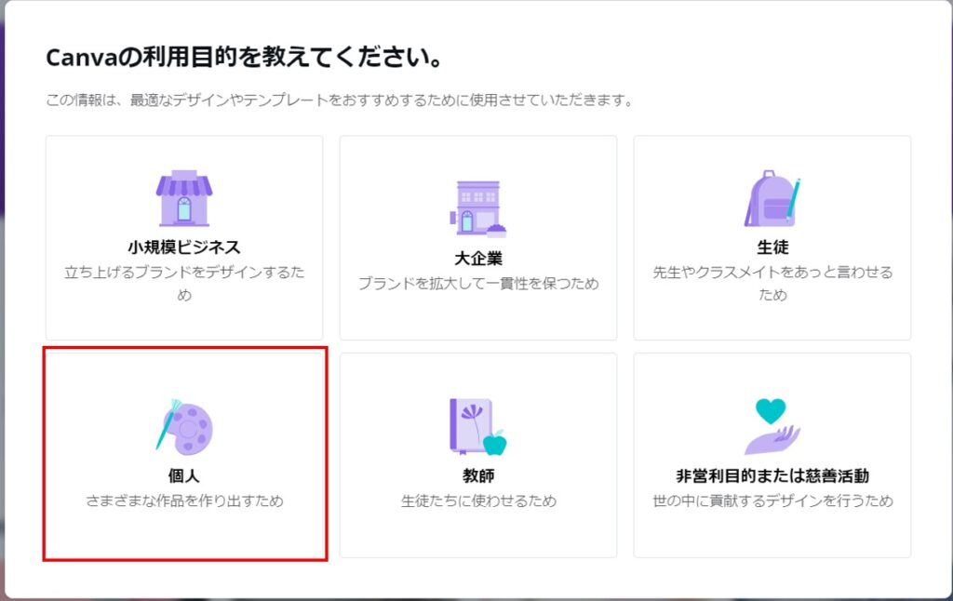Click the teacher notebook and apple icon
Screen dimensions: 953x601
point(478,427)
